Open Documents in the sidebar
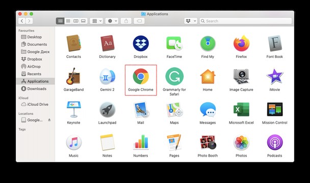The height and width of the screenshot is (183, 310). tap(35, 44)
